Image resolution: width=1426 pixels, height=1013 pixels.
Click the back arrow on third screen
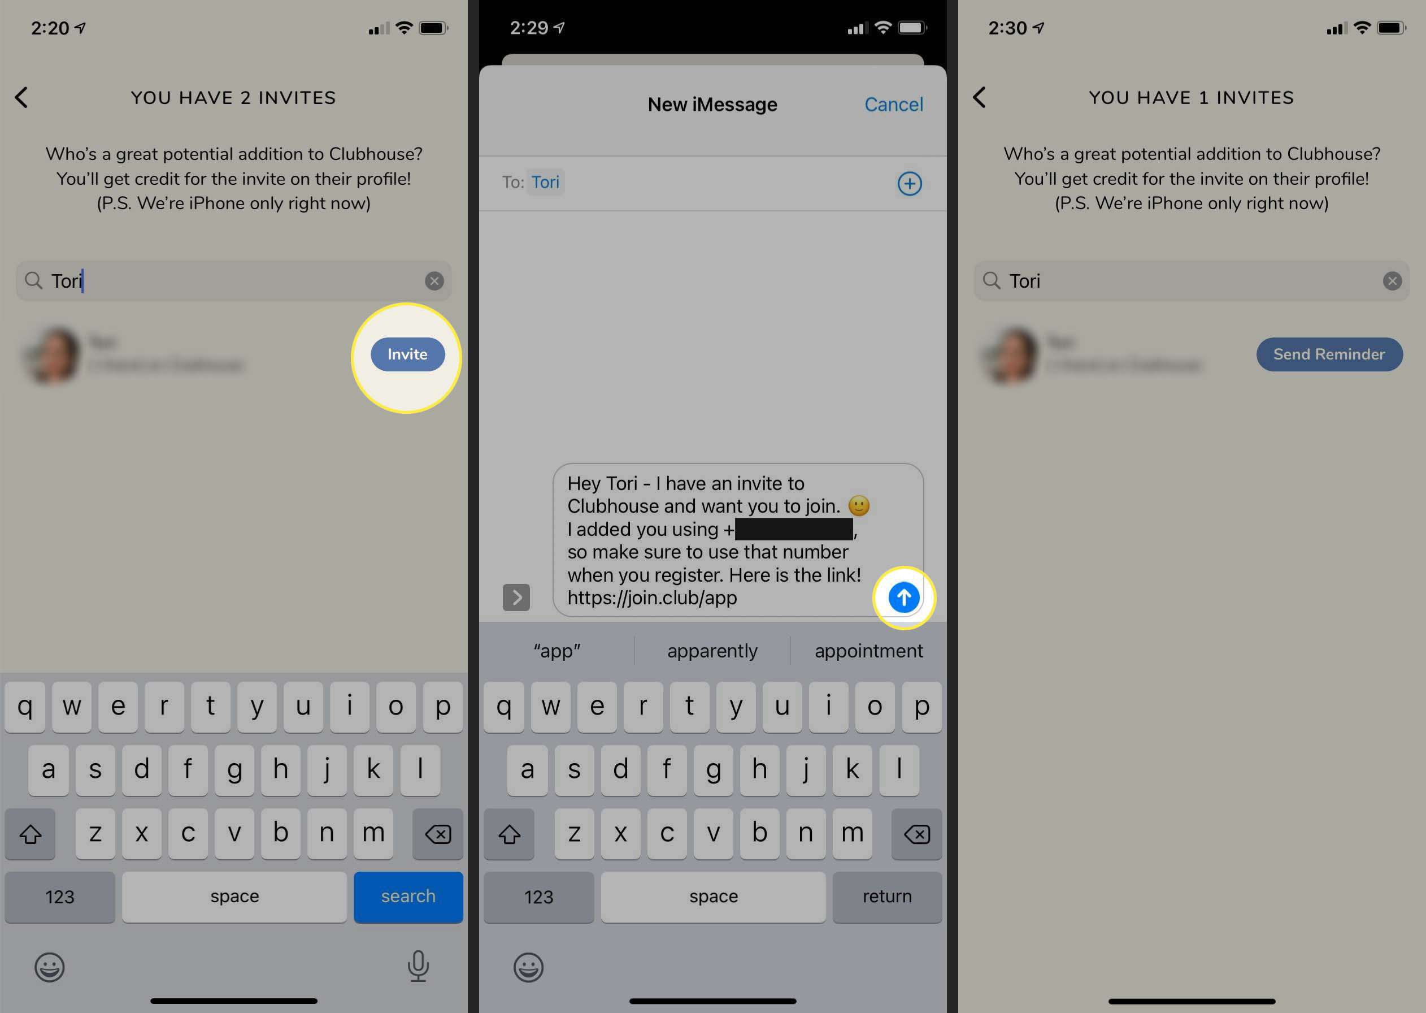(978, 98)
